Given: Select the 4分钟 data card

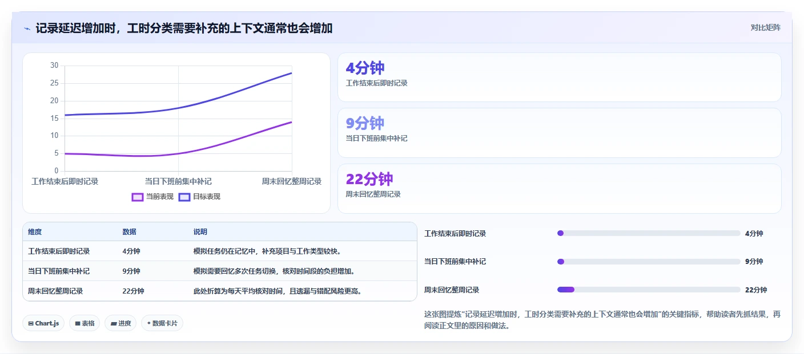Looking at the screenshot, I should tap(559, 77).
